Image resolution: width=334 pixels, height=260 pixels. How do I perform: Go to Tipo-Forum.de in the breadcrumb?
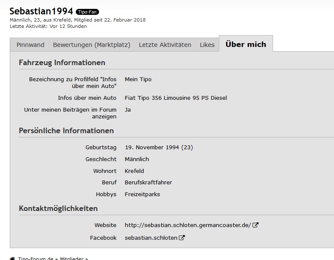(36, 258)
